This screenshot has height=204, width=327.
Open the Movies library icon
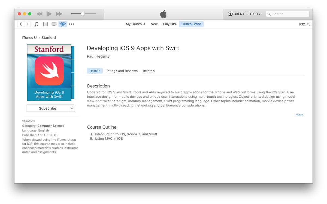[x=46, y=24]
